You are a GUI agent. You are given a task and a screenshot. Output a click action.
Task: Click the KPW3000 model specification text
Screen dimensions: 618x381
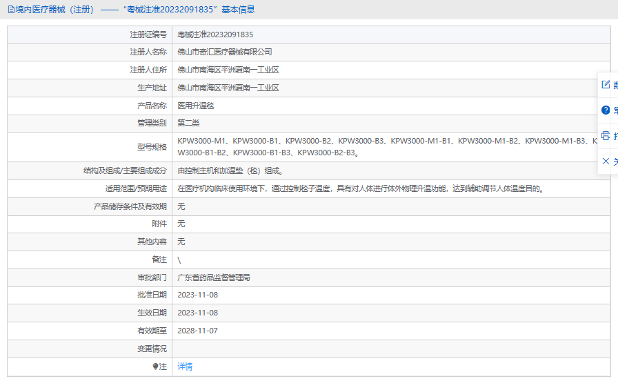click(x=388, y=147)
